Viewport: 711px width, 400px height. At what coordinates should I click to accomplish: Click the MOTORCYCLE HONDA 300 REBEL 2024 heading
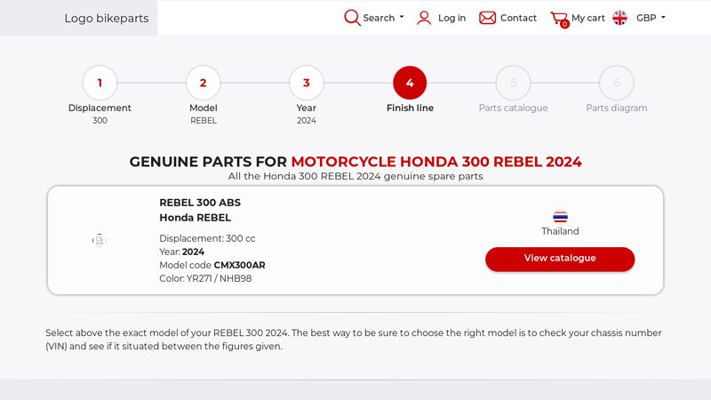pos(436,162)
